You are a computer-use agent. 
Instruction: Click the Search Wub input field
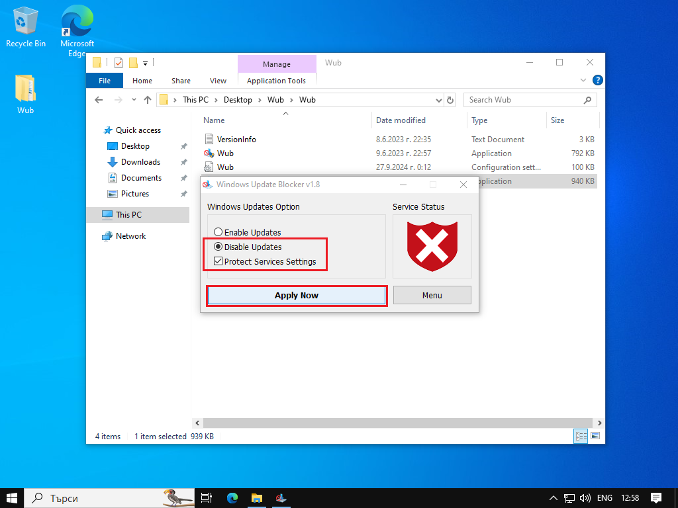tap(523, 100)
